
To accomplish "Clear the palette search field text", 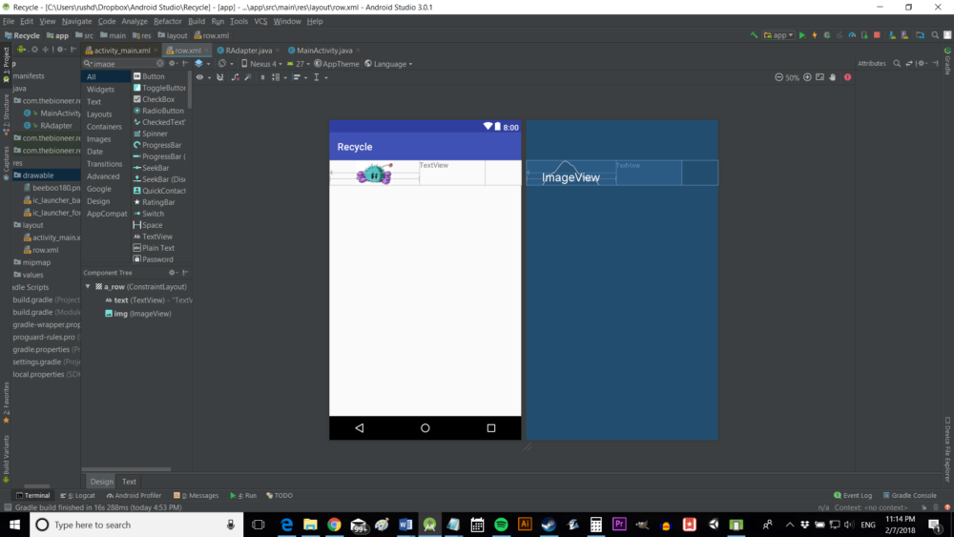I will [x=159, y=64].
